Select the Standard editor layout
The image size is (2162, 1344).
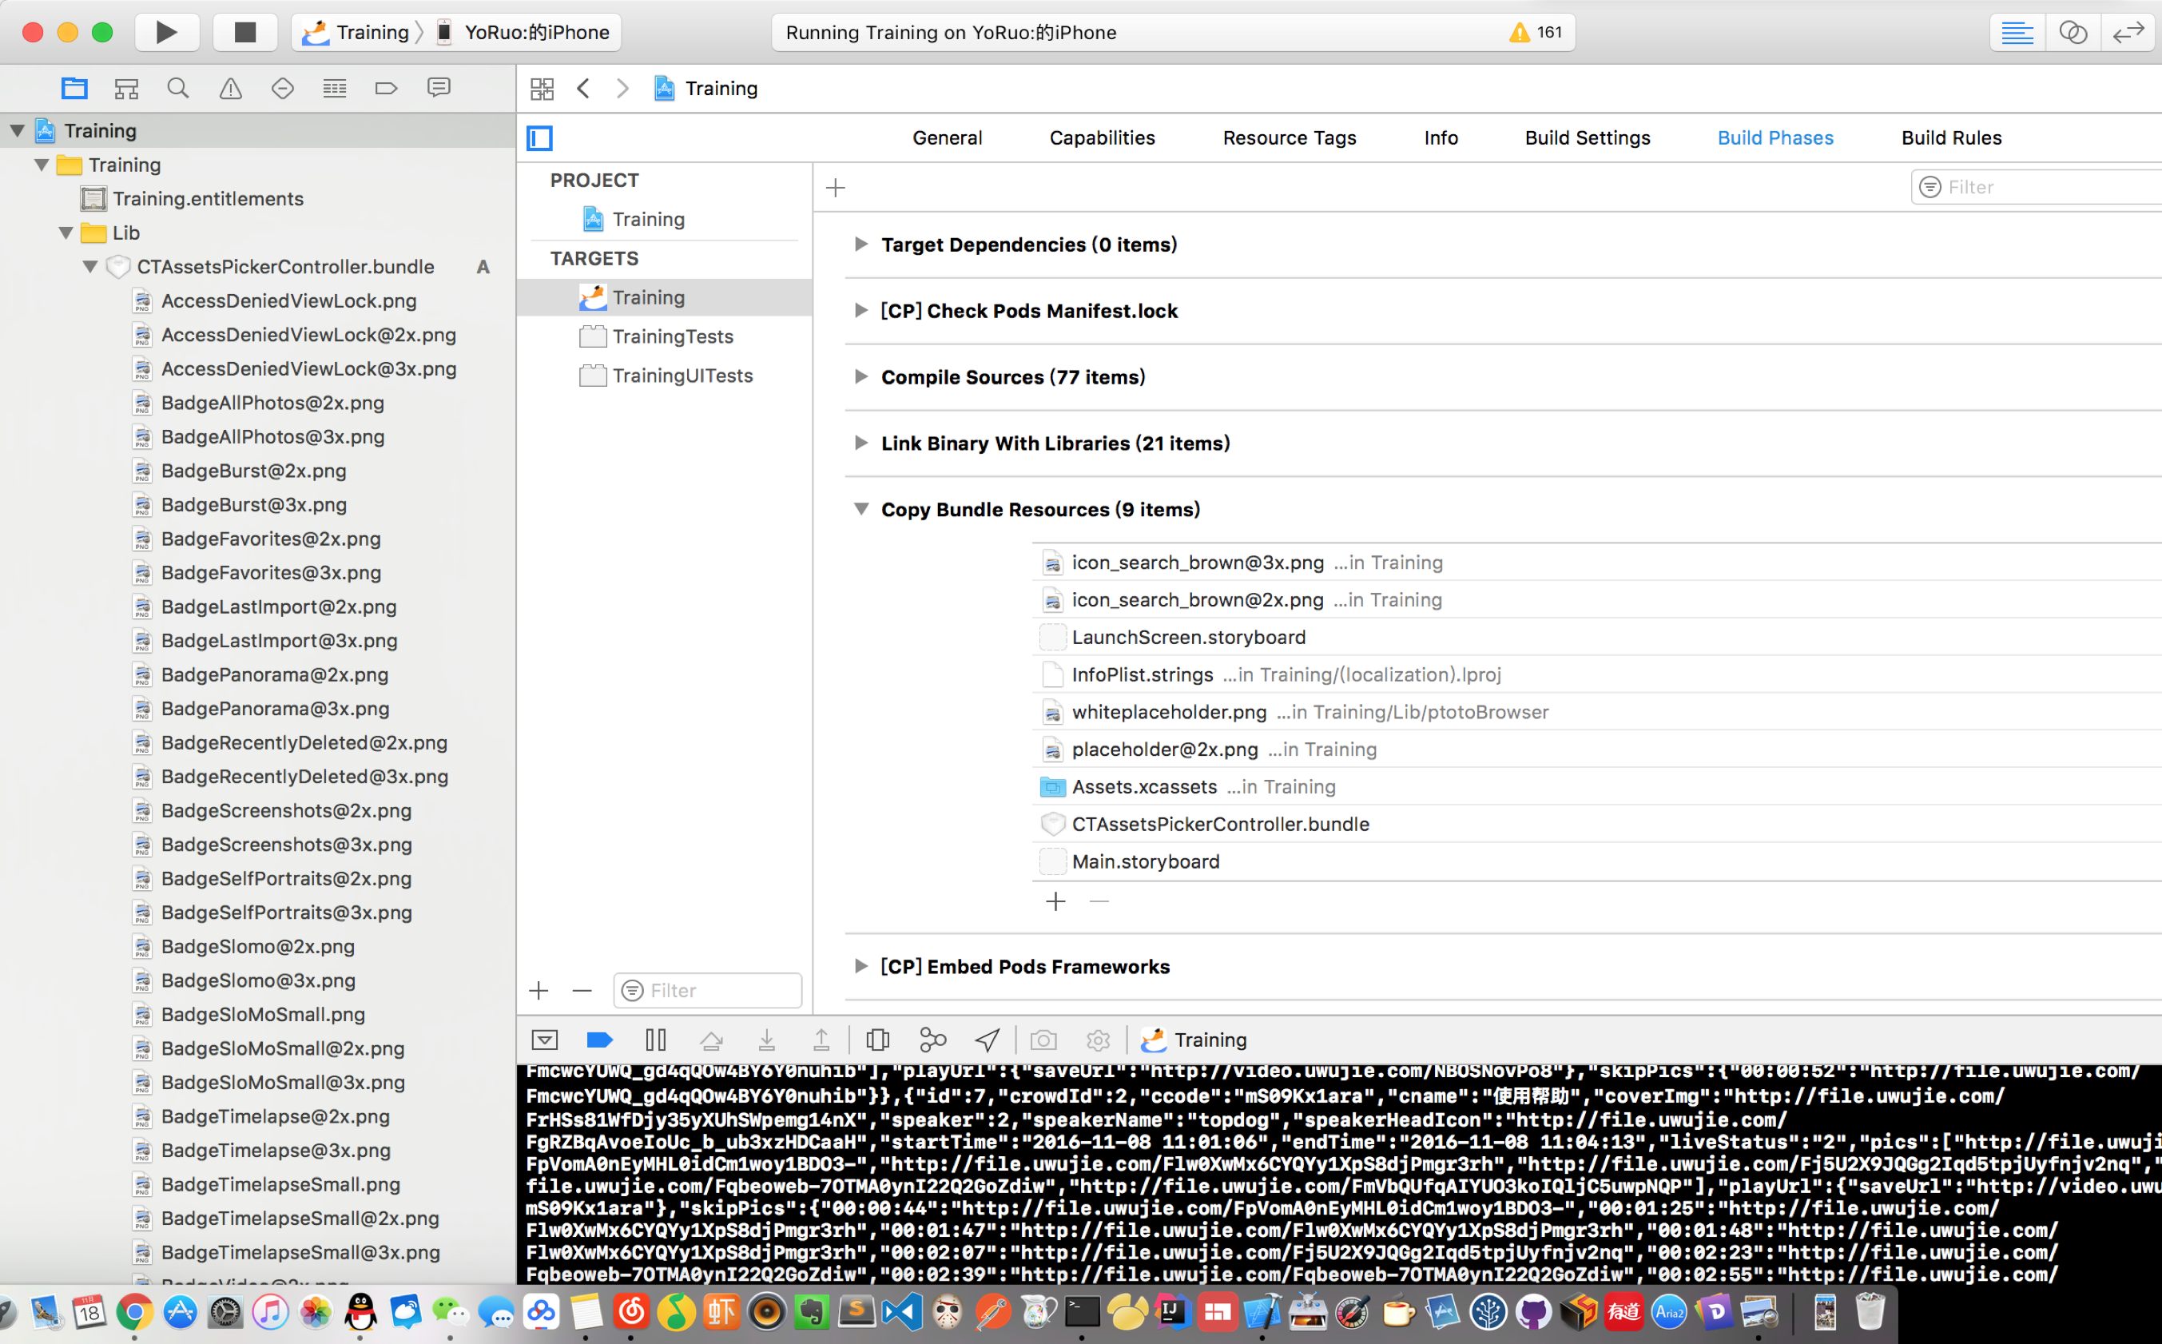2017,33
